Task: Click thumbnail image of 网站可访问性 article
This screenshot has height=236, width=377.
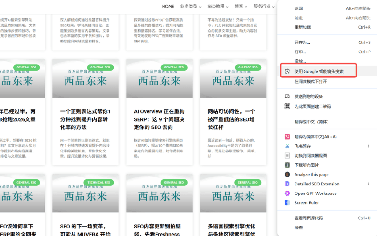Action: (x=233, y=78)
